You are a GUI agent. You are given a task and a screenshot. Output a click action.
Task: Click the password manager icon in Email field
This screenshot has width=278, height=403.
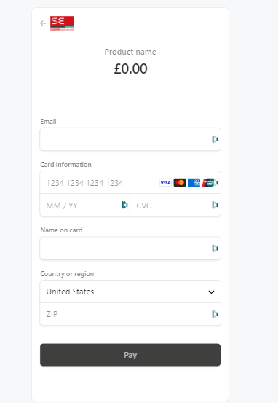(215, 139)
